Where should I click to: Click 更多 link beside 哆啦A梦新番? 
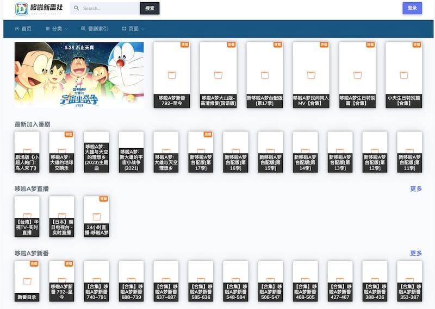[x=416, y=253]
